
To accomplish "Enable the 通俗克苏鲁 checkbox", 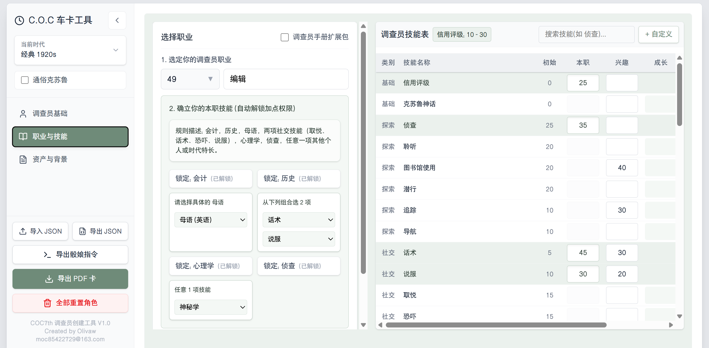I will (25, 80).
